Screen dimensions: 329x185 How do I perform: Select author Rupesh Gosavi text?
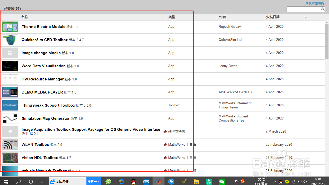tap(230, 26)
